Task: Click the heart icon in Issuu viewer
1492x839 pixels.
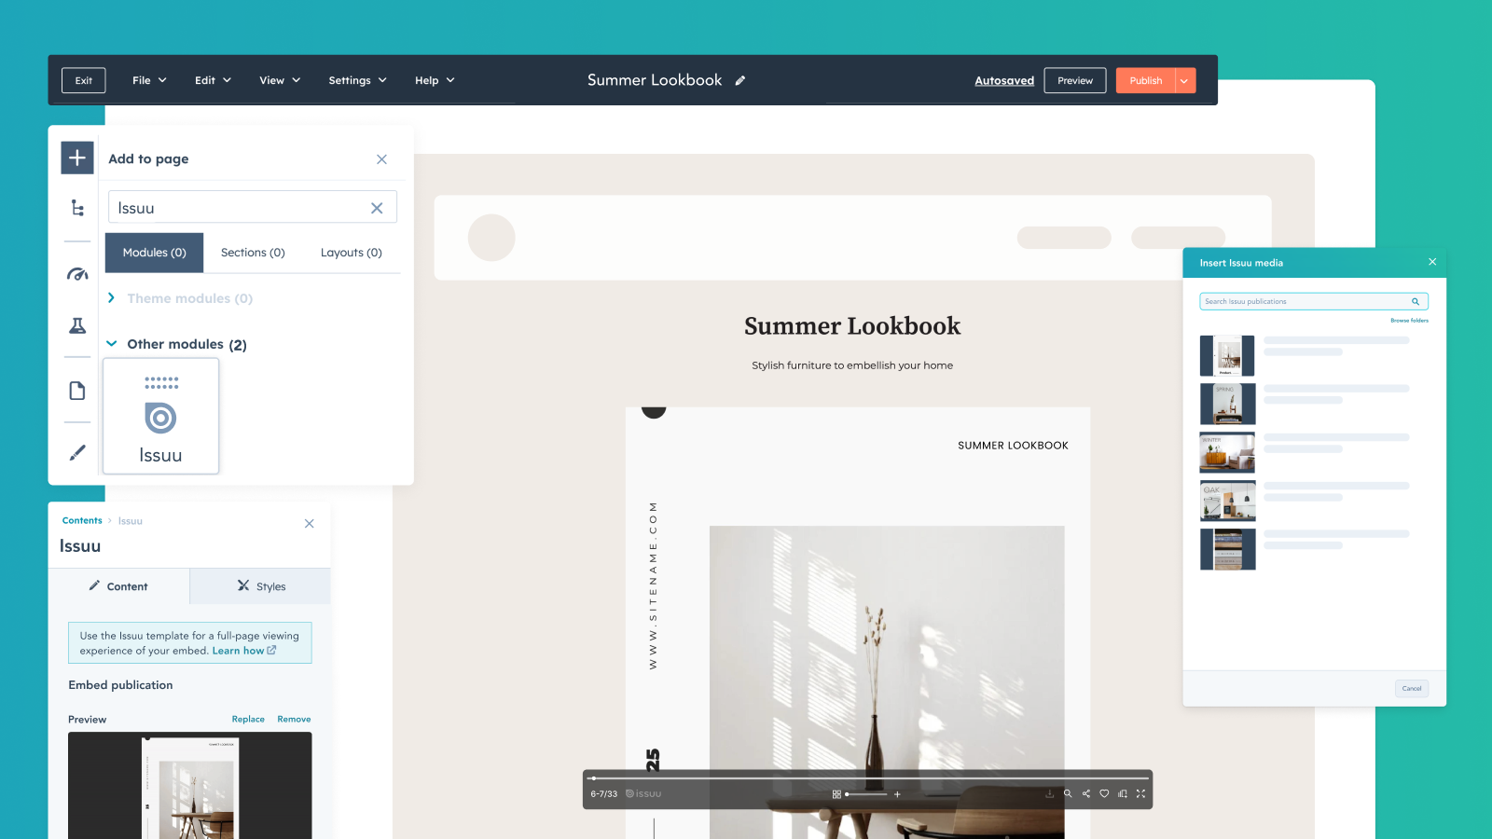Action: pyautogui.click(x=1104, y=794)
